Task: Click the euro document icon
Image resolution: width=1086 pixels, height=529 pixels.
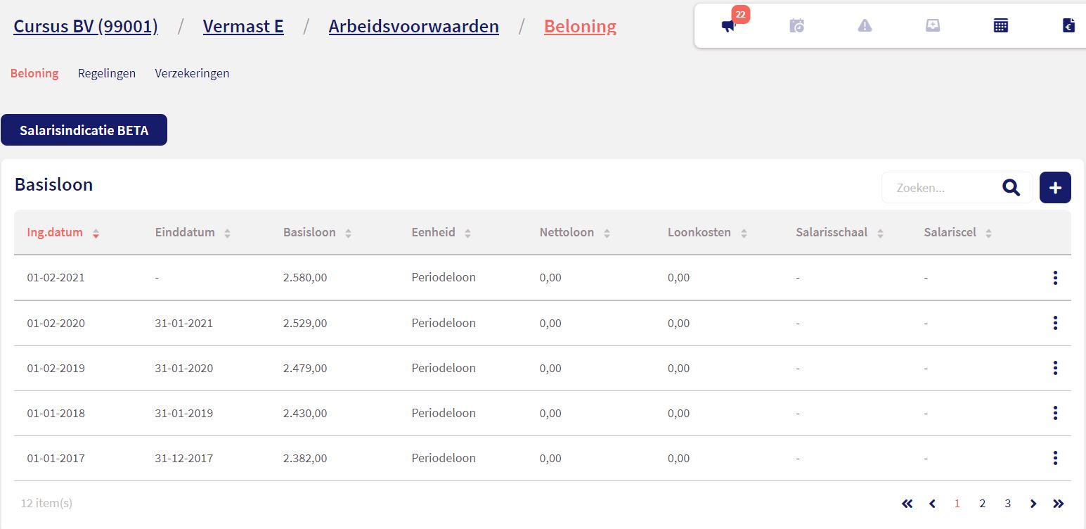Action: pos(1068,26)
